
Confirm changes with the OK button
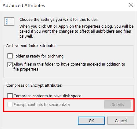click(x=91, y=121)
